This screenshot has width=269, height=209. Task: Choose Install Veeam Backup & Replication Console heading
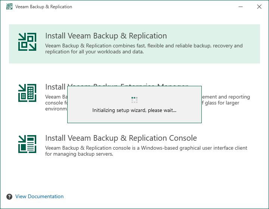click(x=121, y=138)
